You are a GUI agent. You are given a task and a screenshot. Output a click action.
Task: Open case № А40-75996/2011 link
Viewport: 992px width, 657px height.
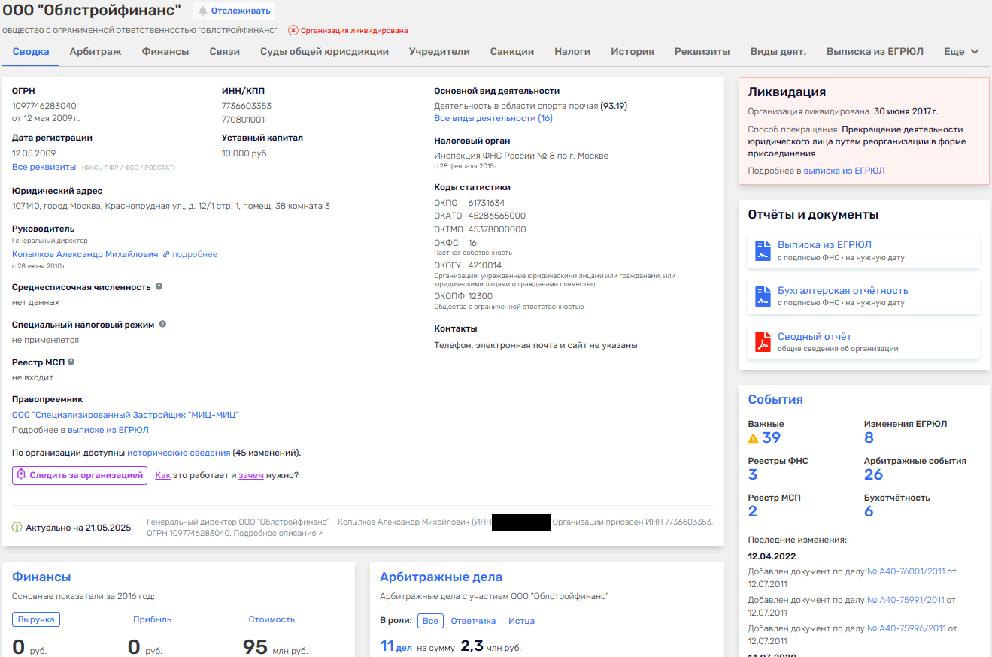(x=906, y=628)
